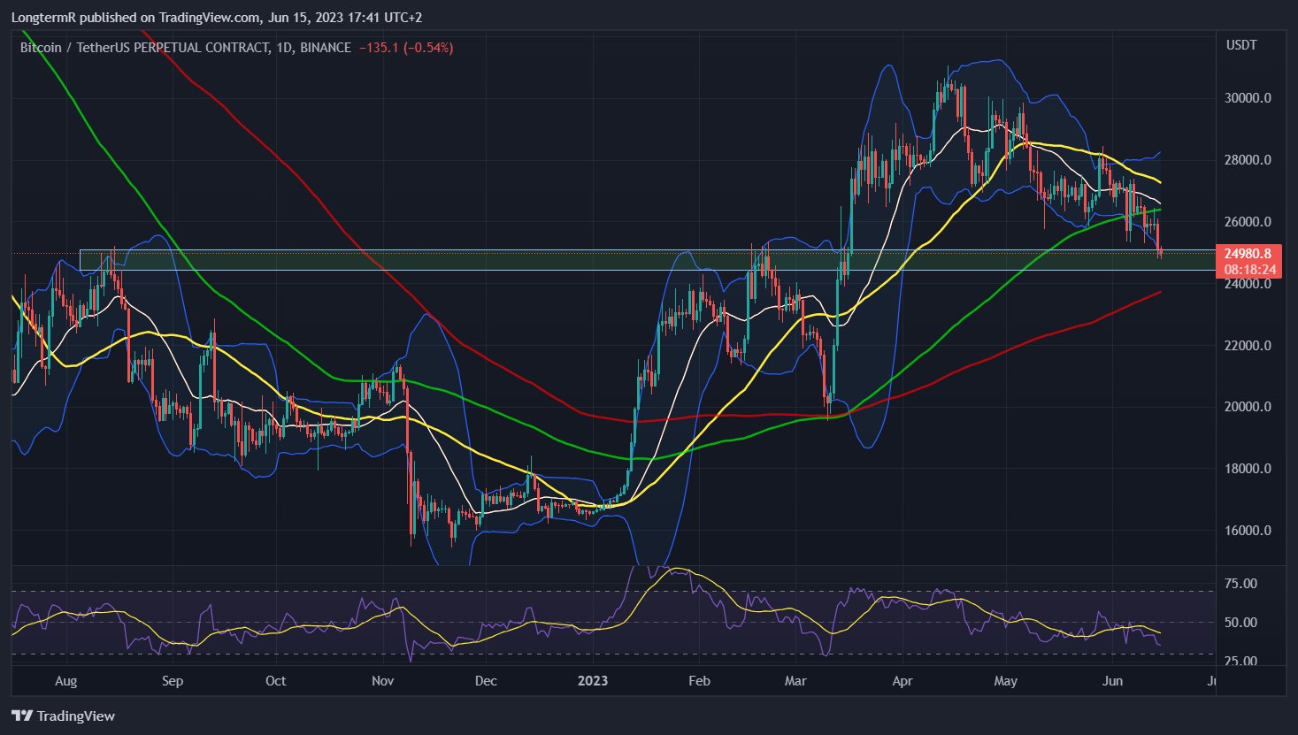The image size is (1298, 735).
Task: Click the Jun label on time axis
Action: coord(1112,681)
